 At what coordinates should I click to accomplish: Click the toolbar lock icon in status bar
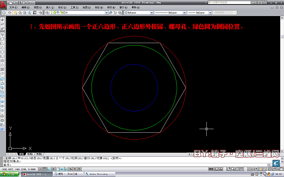(275, 169)
